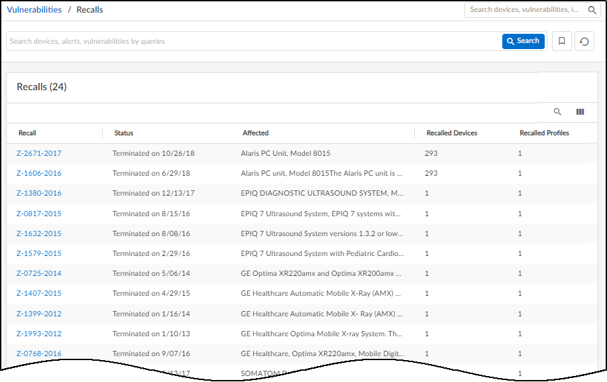Sort by the Status column header
607x382 pixels.
[x=123, y=133]
